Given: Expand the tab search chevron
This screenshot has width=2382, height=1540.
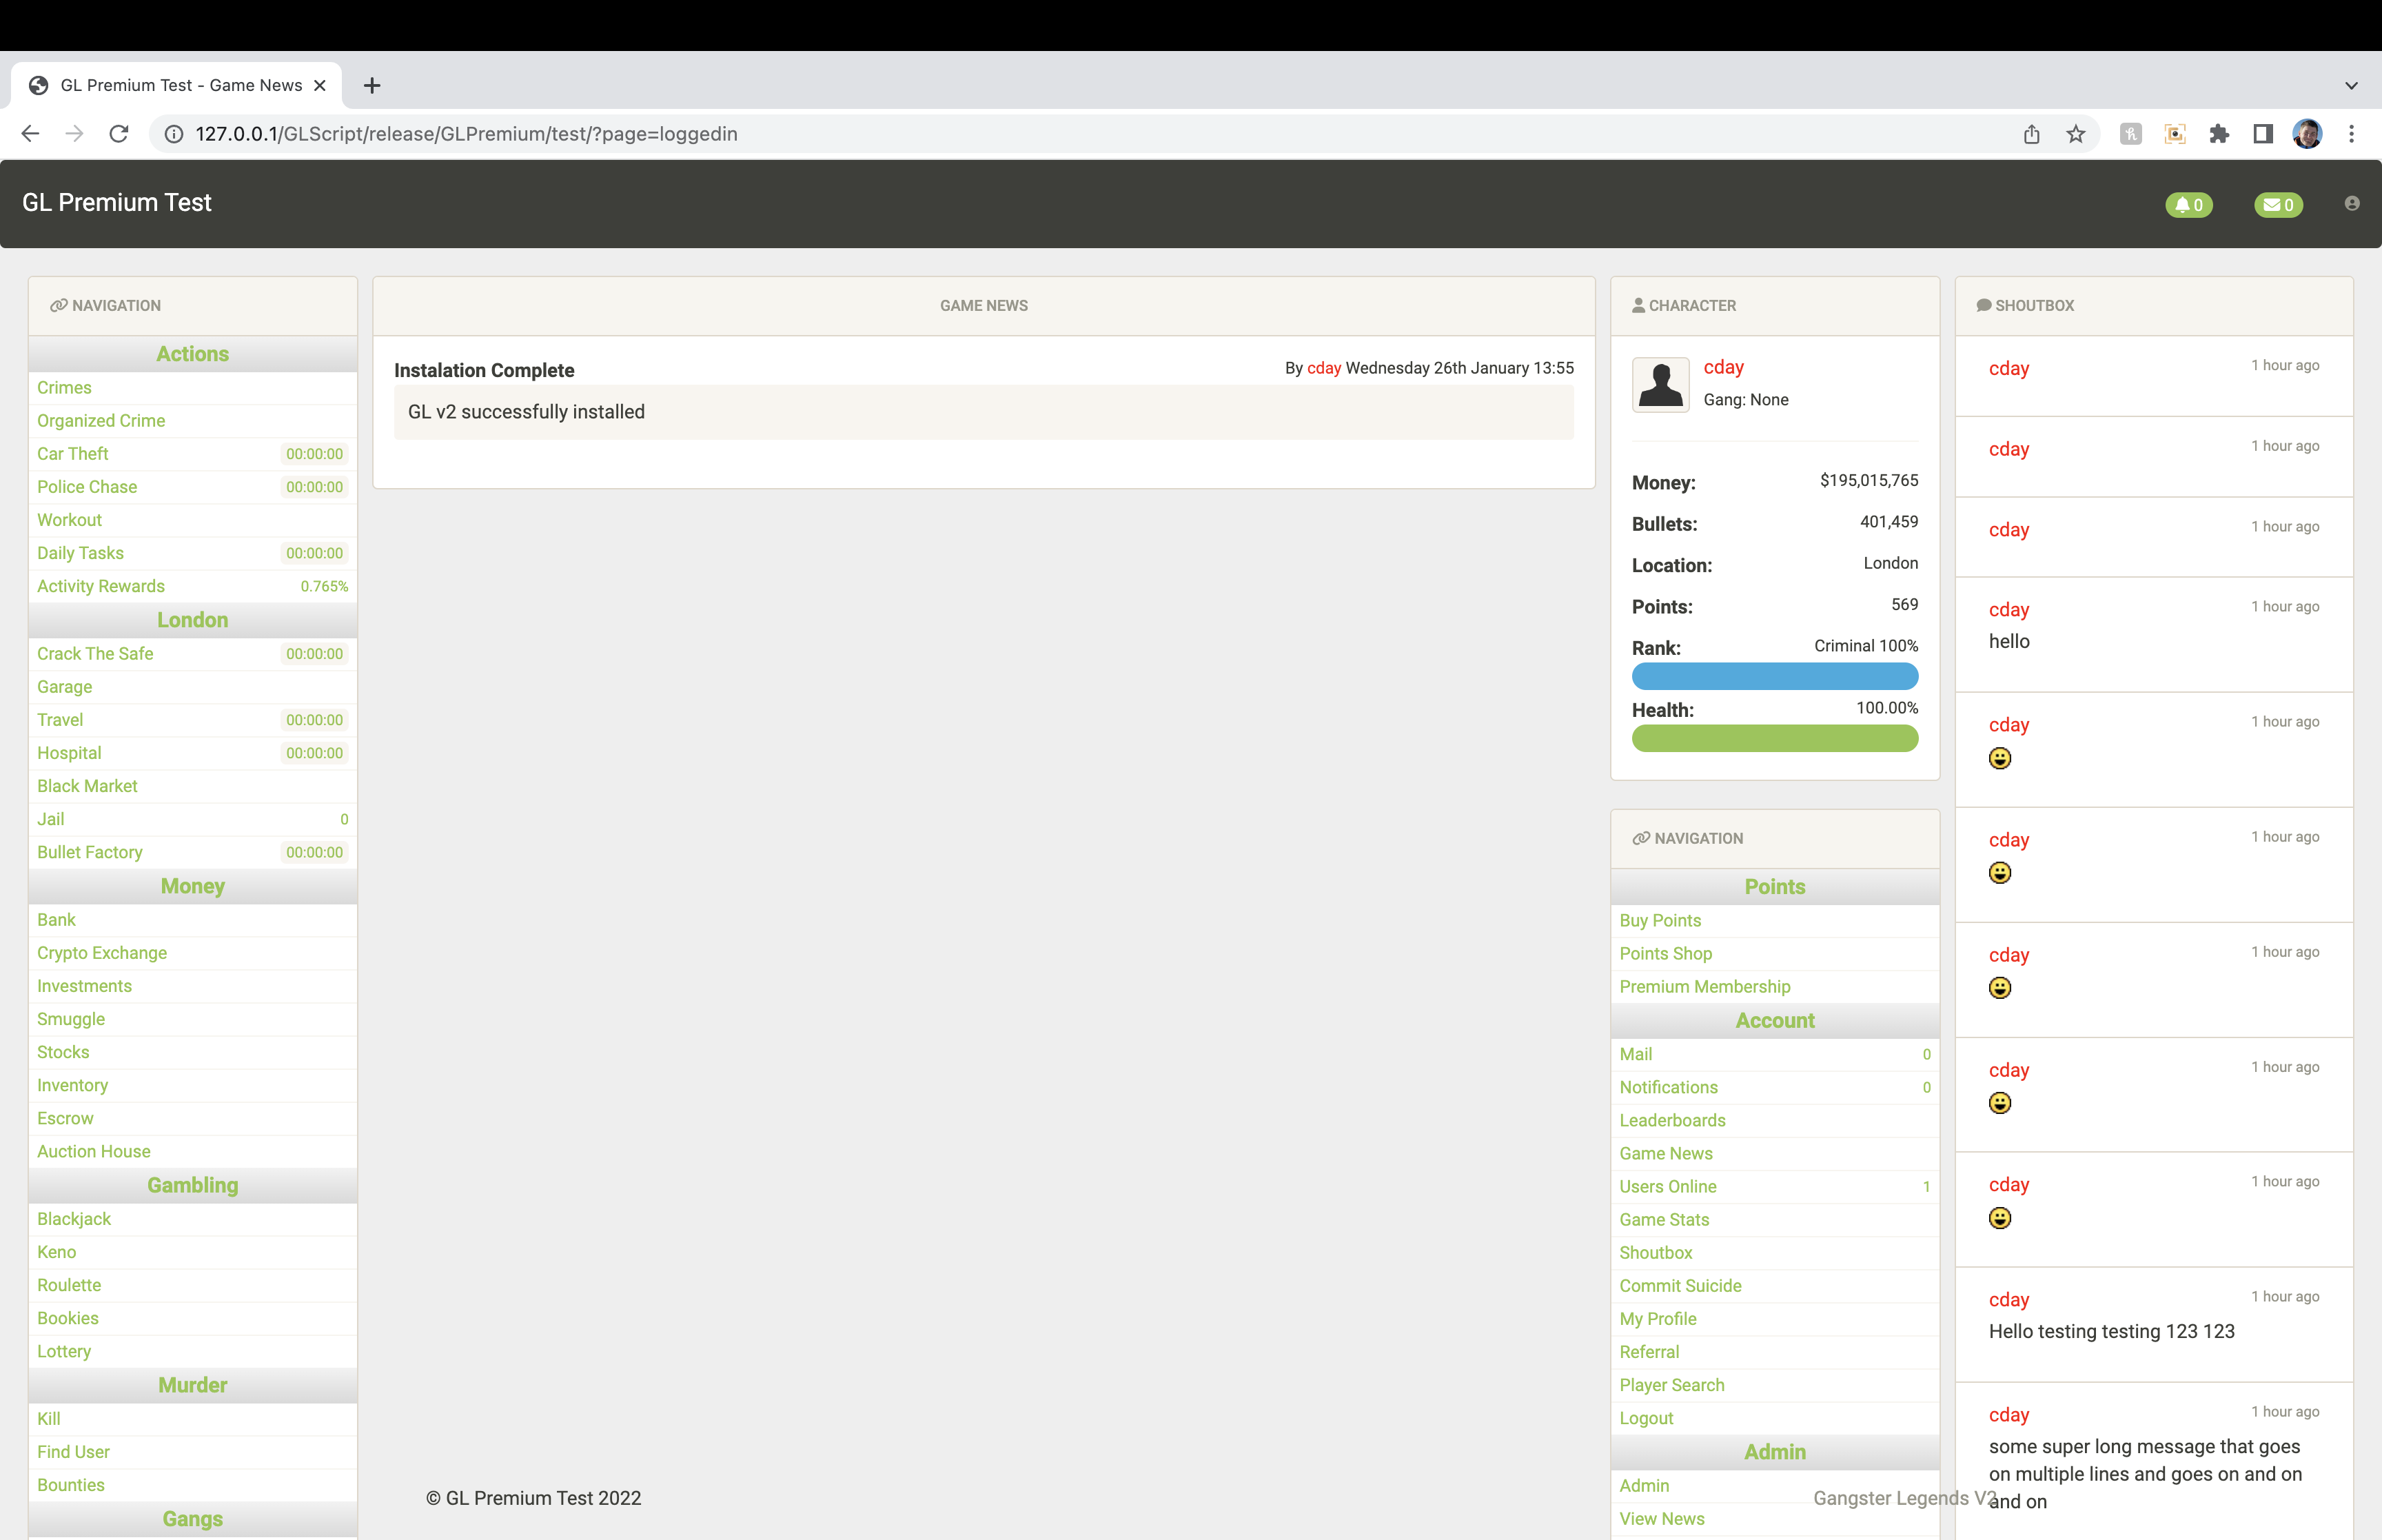Looking at the screenshot, I should [x=2351, y=86].
